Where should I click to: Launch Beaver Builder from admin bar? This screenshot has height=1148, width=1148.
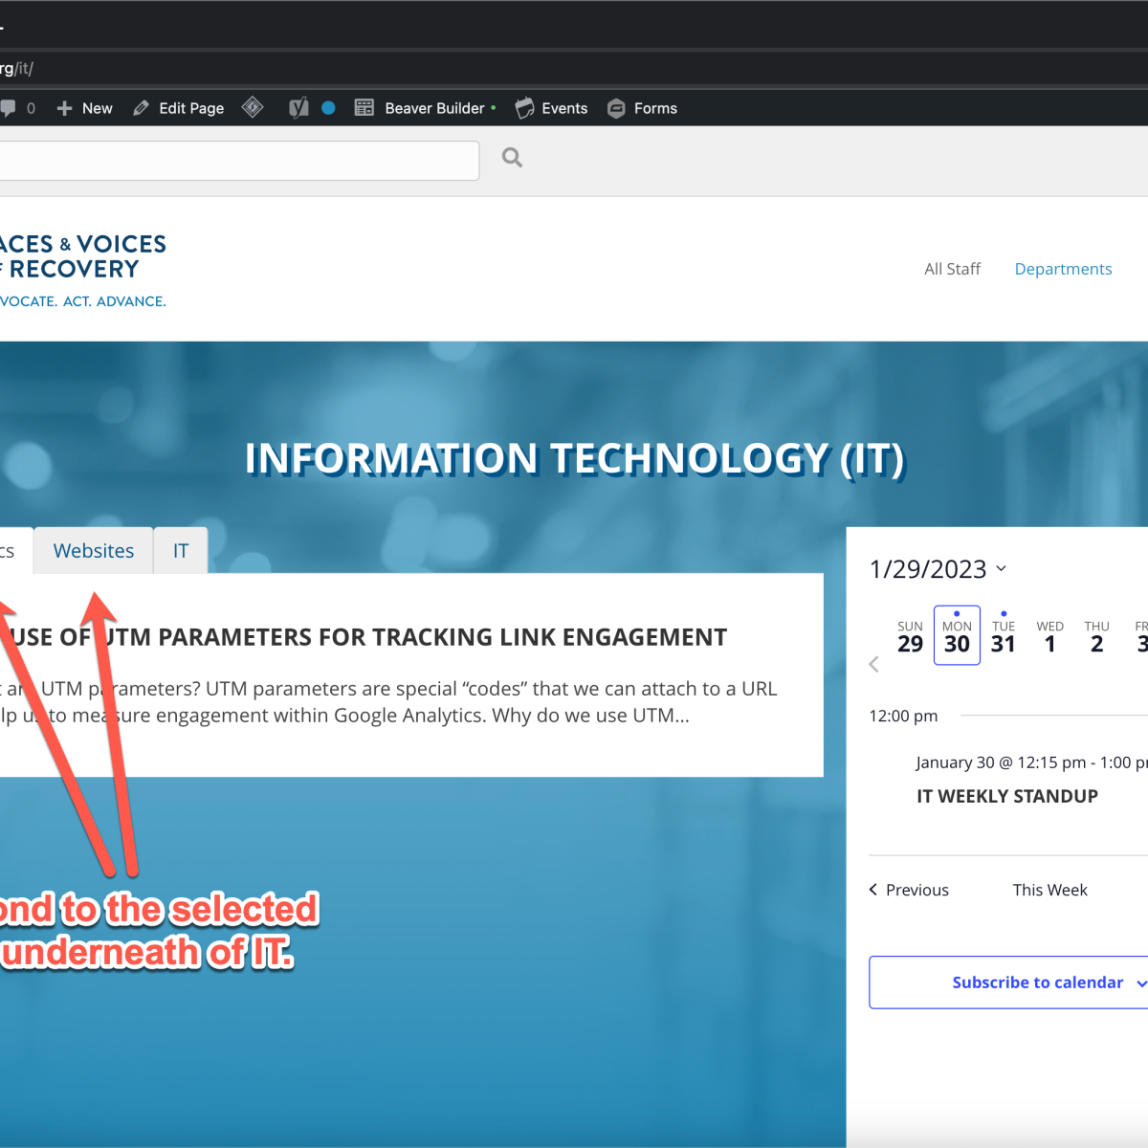point(425,108)
